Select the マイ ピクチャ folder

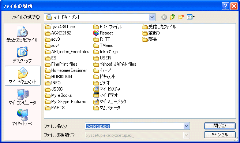(x=107, y=89)
